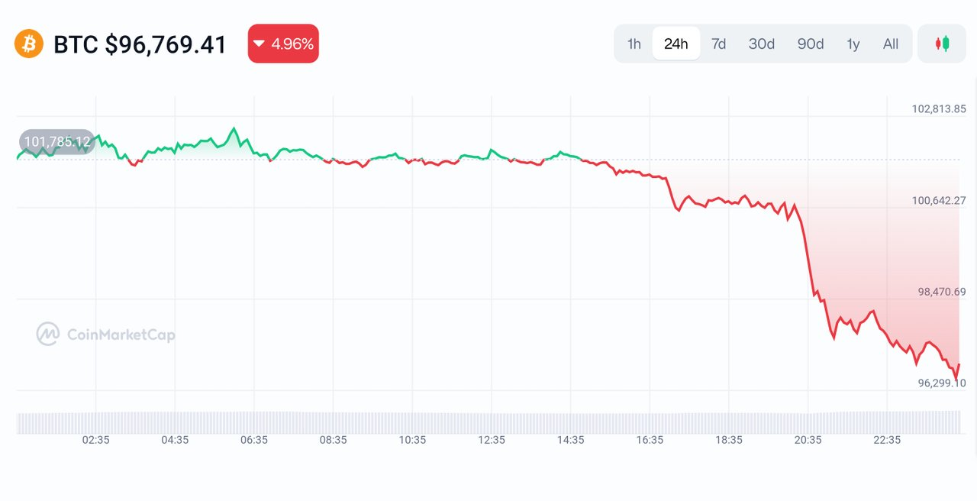Click the BTC $96,769.41 price heading
The height and width of the screenshot is (501, 977).
[x=140, y=44]
